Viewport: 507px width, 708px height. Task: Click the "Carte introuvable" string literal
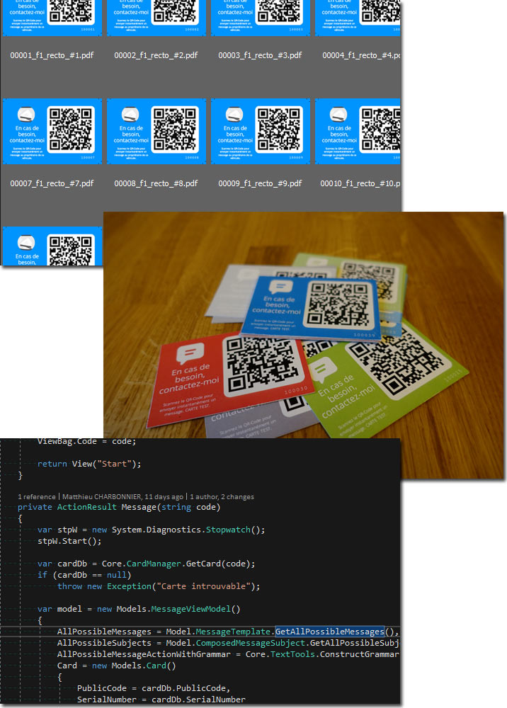coord(204,586)
